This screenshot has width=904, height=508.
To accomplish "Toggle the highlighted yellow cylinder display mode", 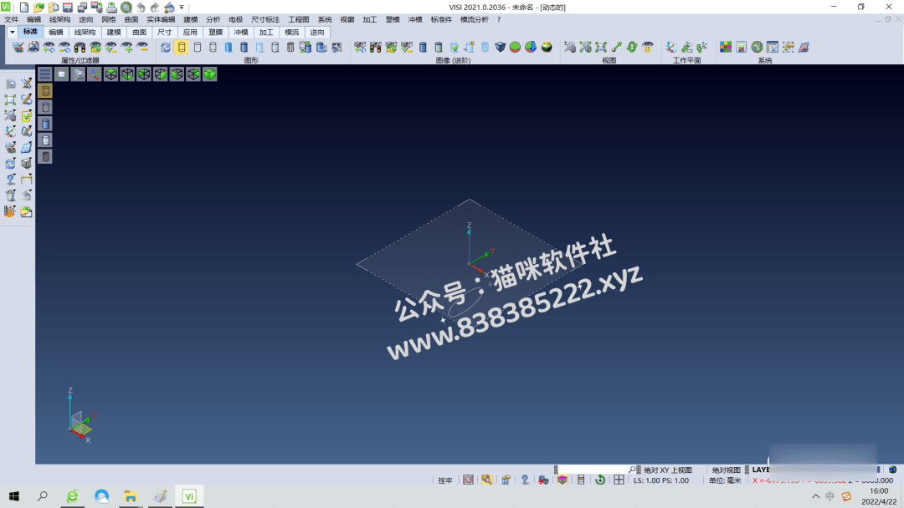I will [x=182, y=47].
